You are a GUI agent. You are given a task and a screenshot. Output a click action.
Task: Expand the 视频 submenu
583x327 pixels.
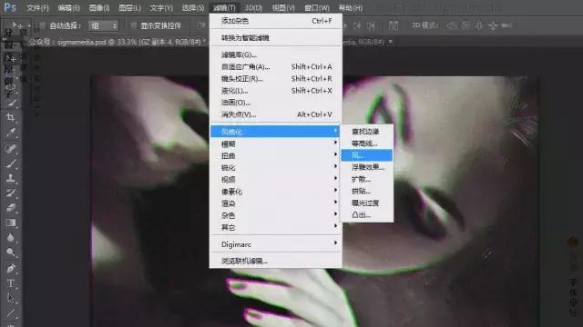click(x=275, y=179)
